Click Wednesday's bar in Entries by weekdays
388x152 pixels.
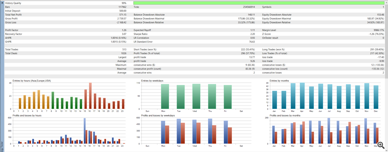tap(196, 97)
